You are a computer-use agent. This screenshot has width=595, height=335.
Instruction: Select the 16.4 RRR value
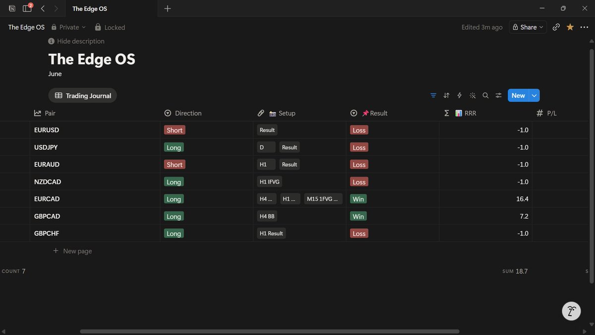tap(522, 199)
